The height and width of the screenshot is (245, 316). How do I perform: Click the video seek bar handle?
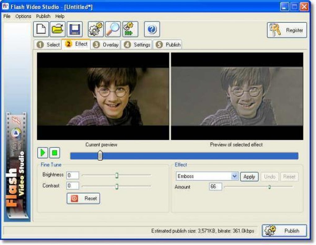(100, 155)
